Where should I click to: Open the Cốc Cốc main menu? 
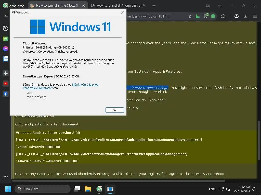(x=255, y=16)
